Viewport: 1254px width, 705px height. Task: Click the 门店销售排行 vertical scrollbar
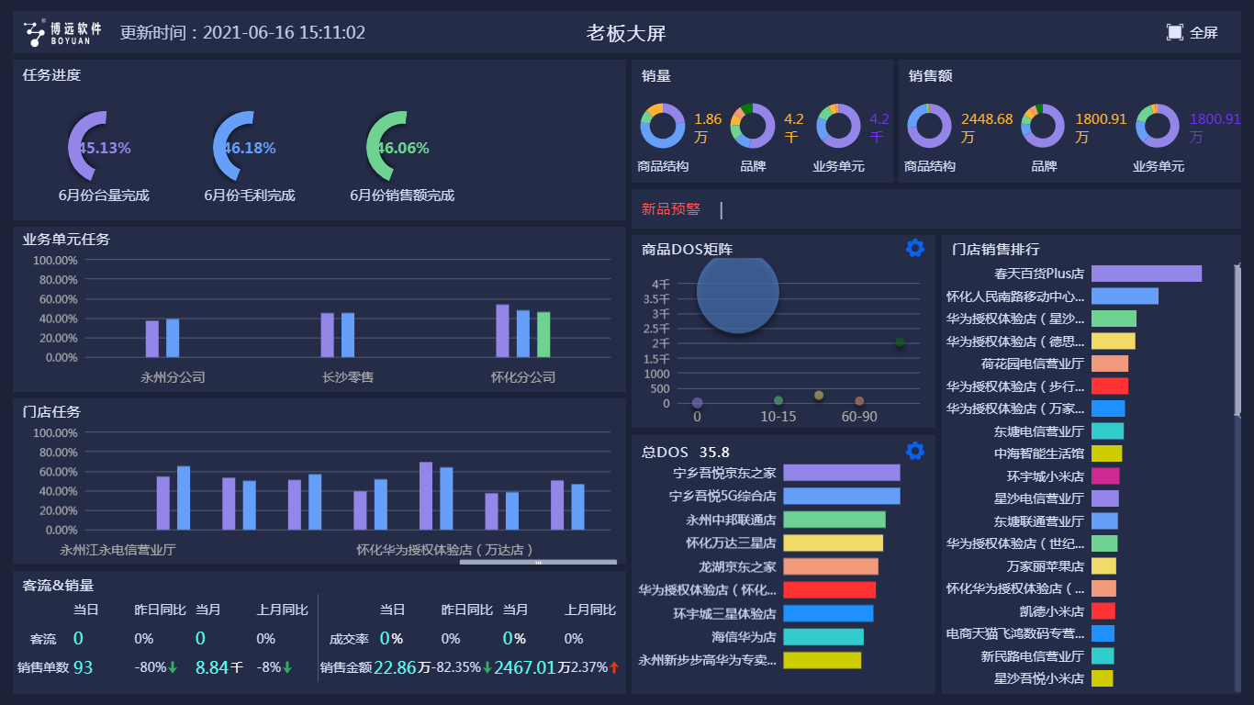(1237, 340)
